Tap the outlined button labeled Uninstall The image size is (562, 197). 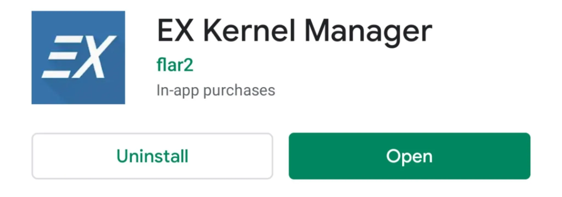tap(152, 156)
